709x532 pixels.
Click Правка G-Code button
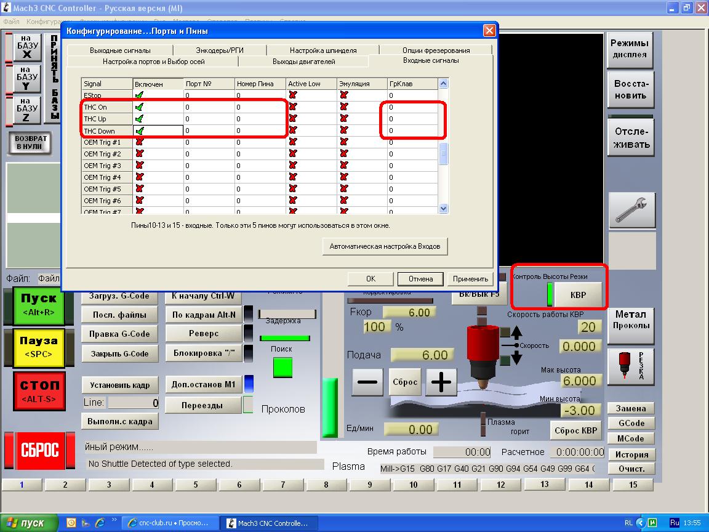coord(119,334)
